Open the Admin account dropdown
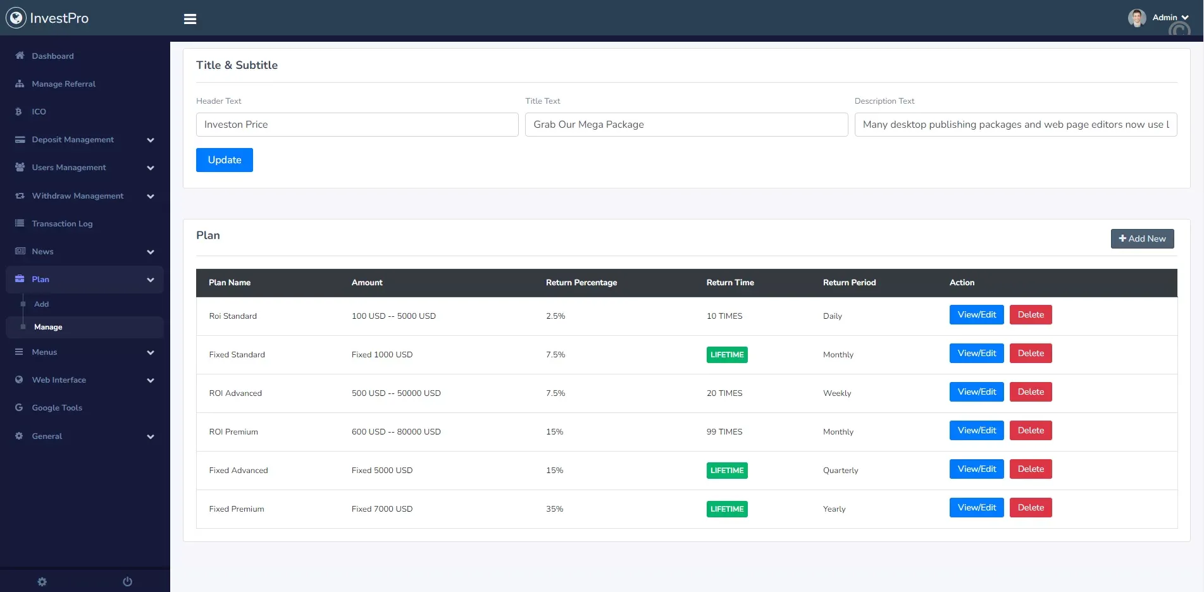1204x592 pixels. pos(1170,18)
